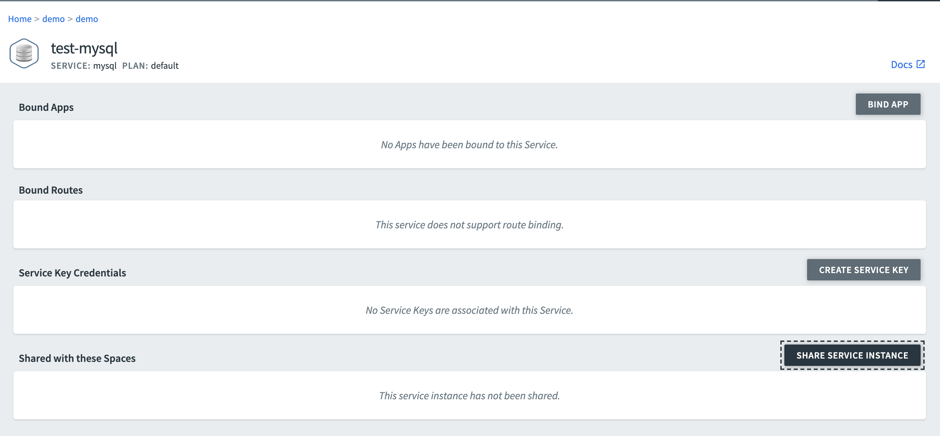Open the Docs link
940x436 pixels.
coord(901,64)
